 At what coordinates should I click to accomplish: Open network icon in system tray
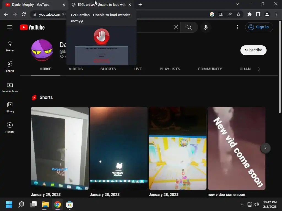click(250, 204)
